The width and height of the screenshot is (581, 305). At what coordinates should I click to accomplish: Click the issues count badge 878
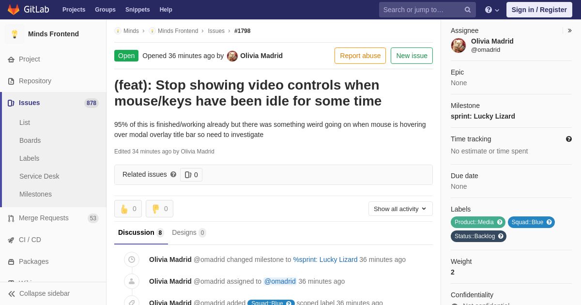tap(92, 103)
